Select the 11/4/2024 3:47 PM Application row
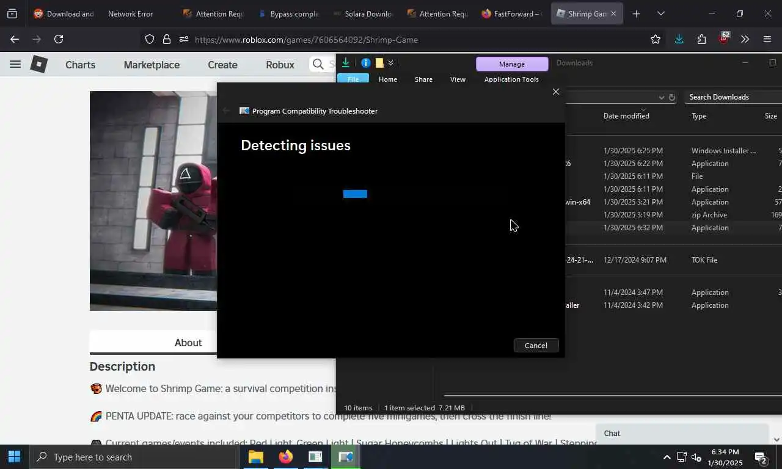 [673, 293]
